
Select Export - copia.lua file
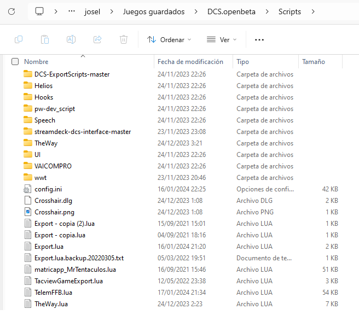(60, 235)
